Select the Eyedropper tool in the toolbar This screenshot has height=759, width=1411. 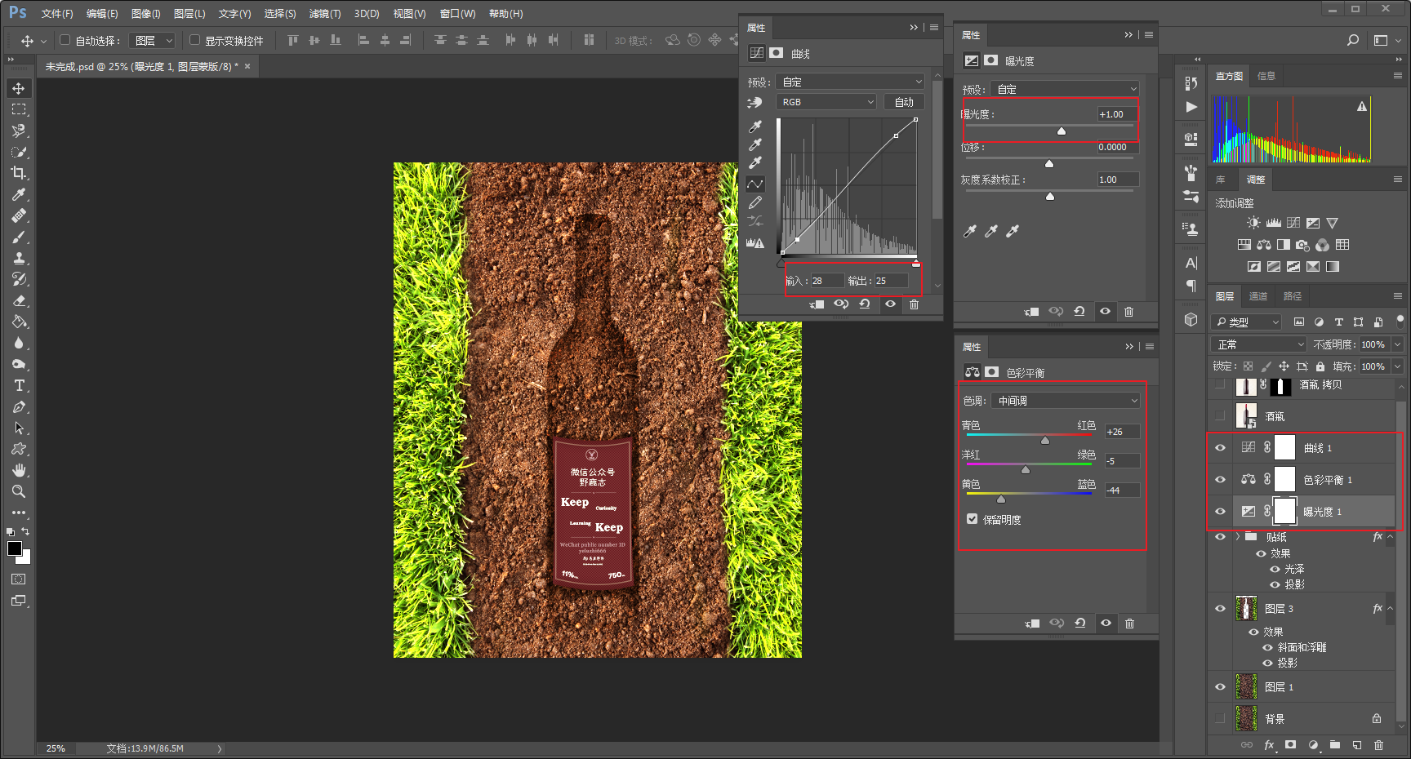(x=19, y=194)
